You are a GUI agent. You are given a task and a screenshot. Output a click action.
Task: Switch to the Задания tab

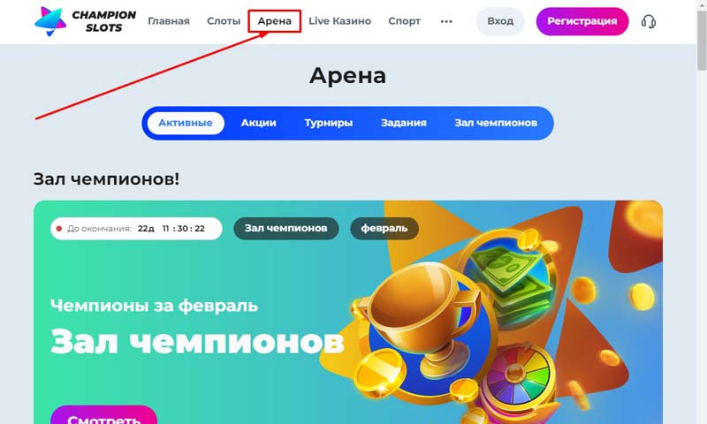click(404, 123)
